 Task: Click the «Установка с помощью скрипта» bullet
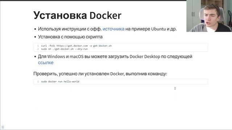[70, 37]
